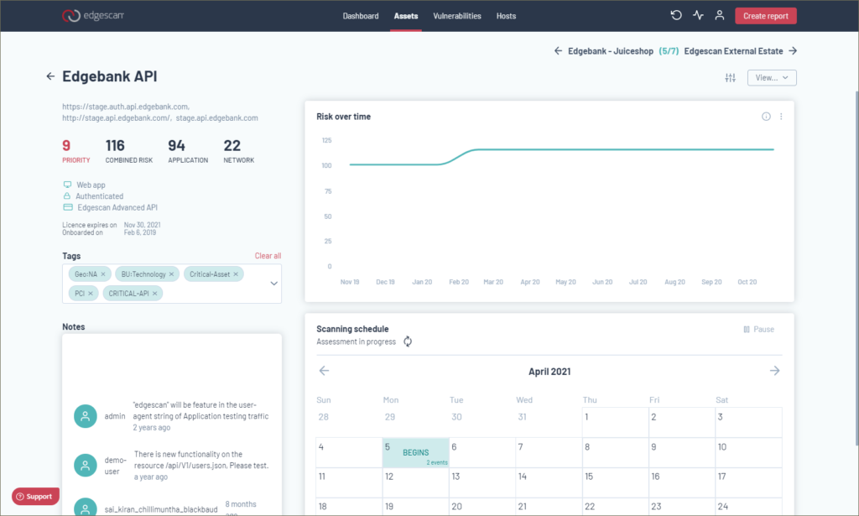The height and width of the screenshot is (516, 859).
Task: Select the Assets tab
Action: click(x=406, y=16)
